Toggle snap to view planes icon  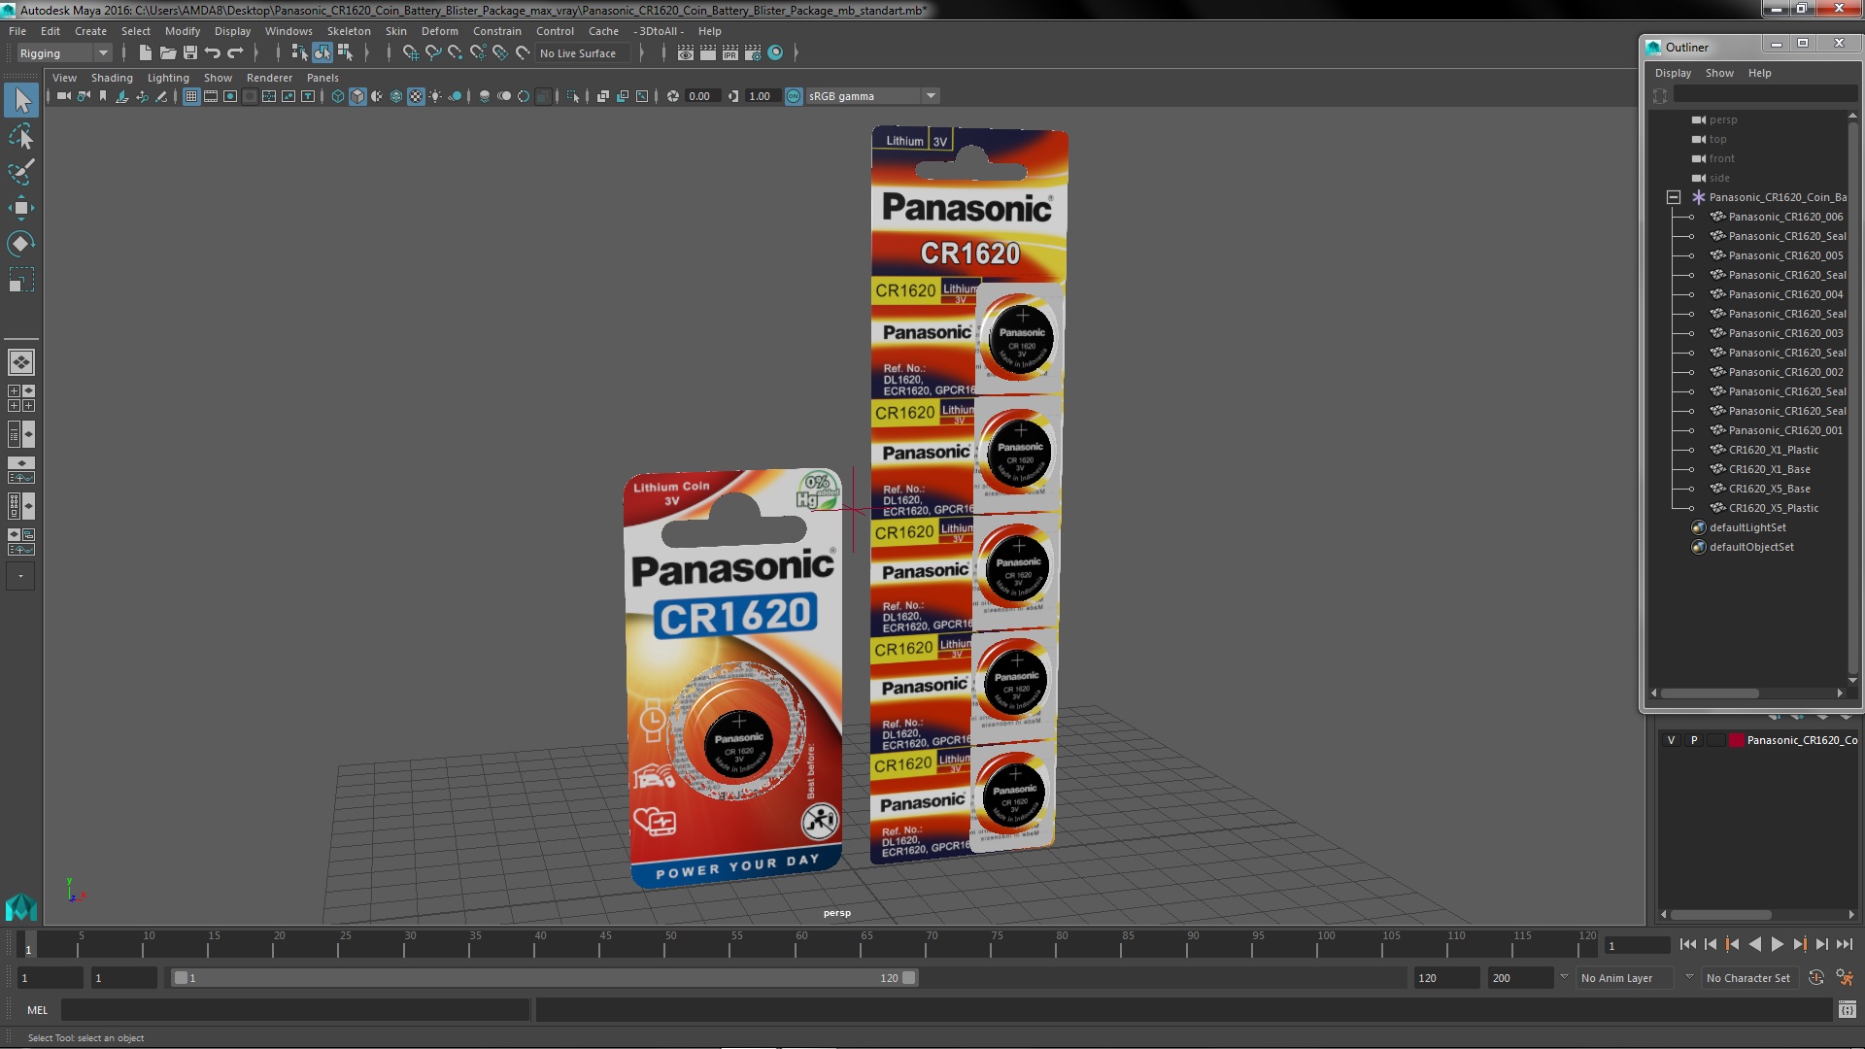click(499, 53)
